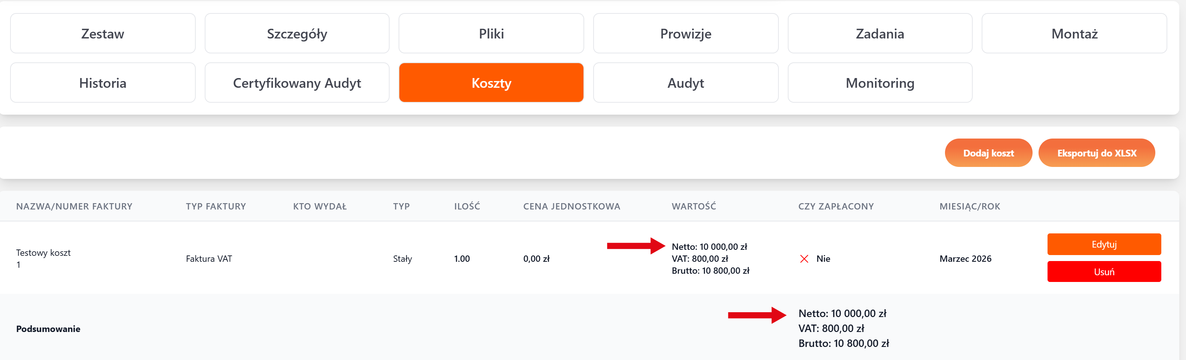Image resolution: width=1186 pixels, height=360 pixels.
Task: Open the Certyfikowany Audyt tab
Action: [297, 83]
